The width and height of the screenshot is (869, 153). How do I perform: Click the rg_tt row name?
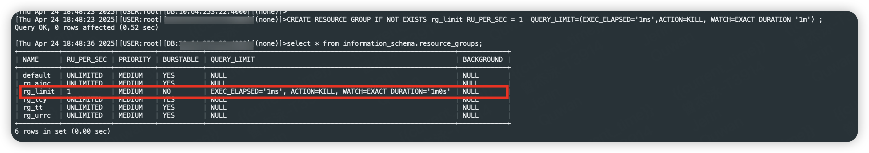pos(32,108)
